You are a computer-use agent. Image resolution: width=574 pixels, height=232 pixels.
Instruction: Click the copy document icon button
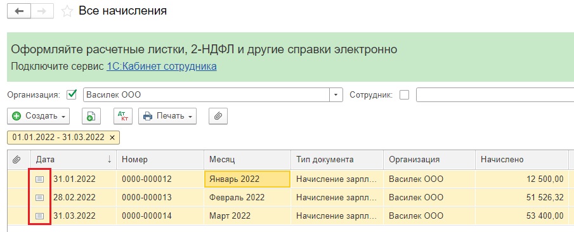tap(91, 117)
